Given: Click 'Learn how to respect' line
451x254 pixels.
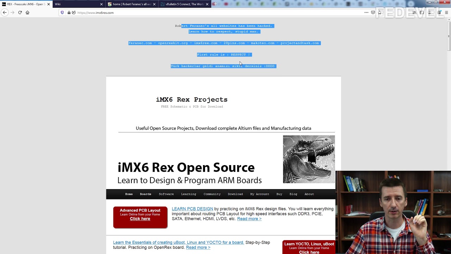Looking at the screenshot, I should [224, 31].
